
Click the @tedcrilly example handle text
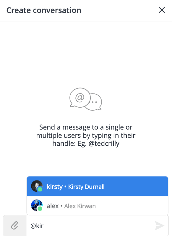tap(104, 143)
